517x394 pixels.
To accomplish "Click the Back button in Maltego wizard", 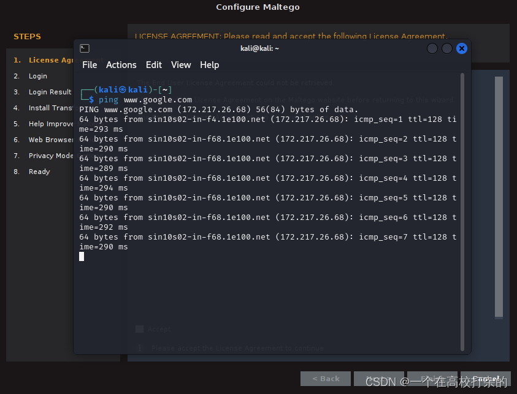I will tap(326, 379).
